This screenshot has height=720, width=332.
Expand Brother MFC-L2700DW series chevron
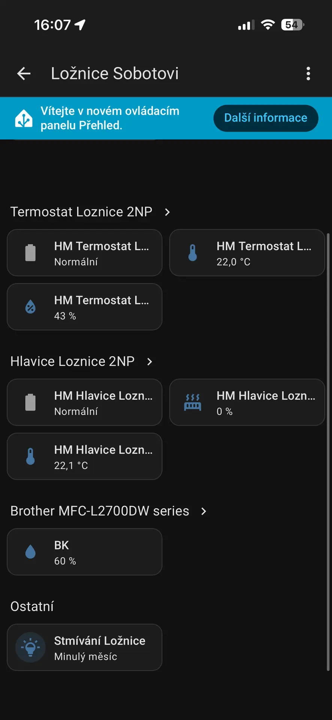click(x=203, y=511)
